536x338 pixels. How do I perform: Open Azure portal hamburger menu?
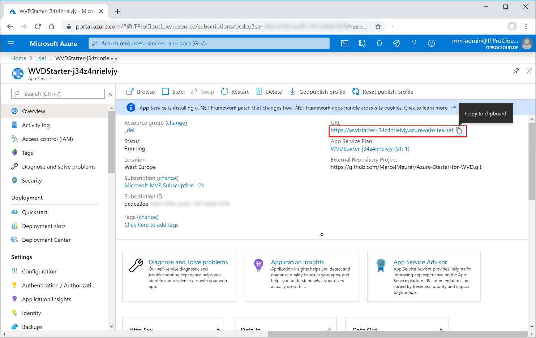coord(11,43)
